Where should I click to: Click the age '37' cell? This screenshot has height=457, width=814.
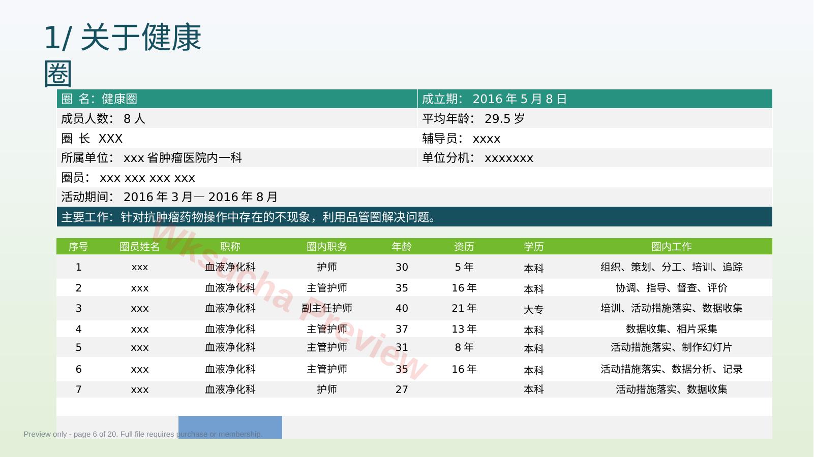(402, 329)
